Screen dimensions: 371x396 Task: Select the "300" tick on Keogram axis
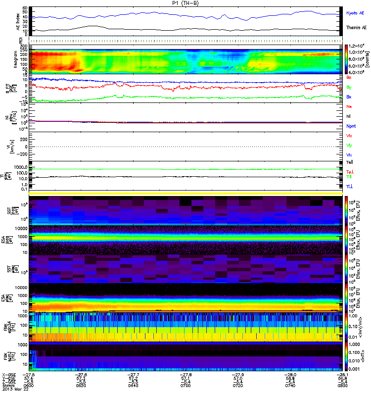[x=24, y=46]
